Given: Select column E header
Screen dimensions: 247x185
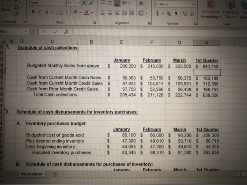Looking at the screenshot, I should coord(122,42).
